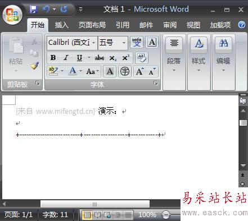Click the Select Browse Object circle
This screenshot has width=248, height=221.
tap(243, 184)
